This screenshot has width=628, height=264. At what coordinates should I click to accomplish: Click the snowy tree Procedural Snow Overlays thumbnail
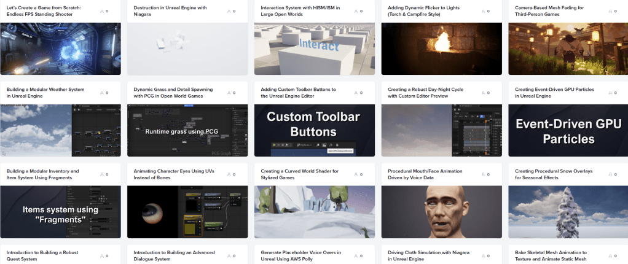pos(568,212)
